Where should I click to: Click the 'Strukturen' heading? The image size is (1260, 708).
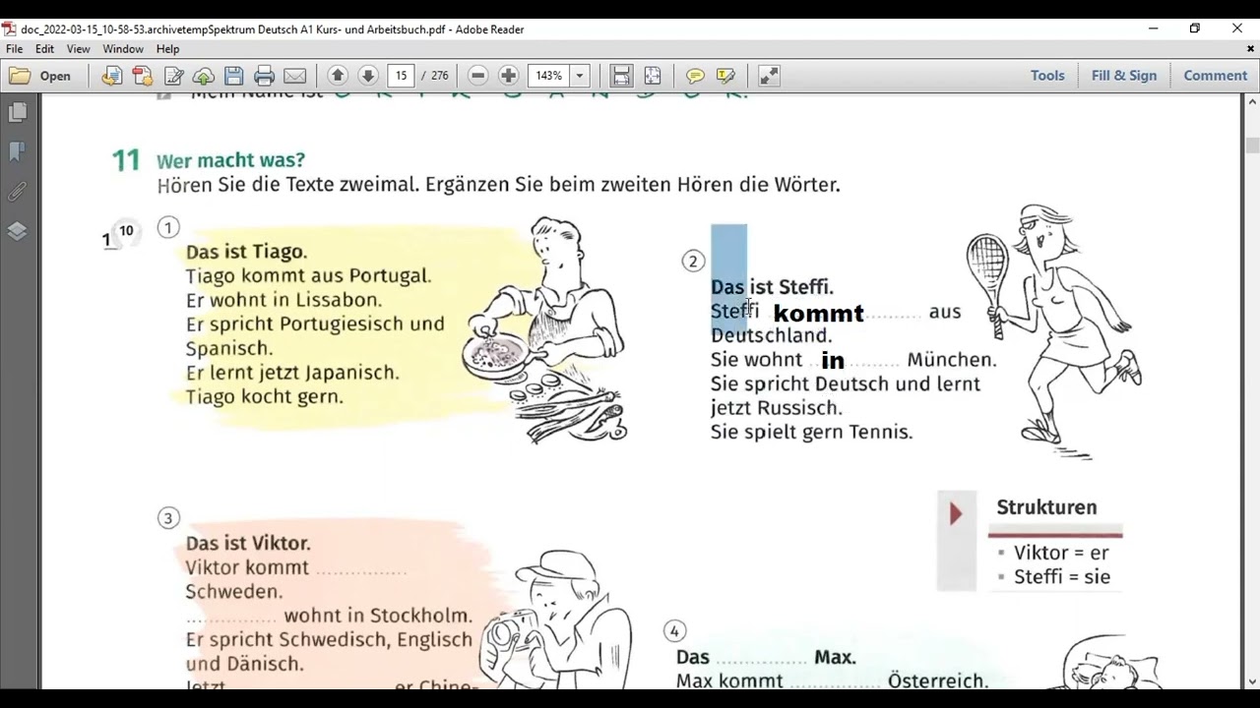pos(1046,507)
